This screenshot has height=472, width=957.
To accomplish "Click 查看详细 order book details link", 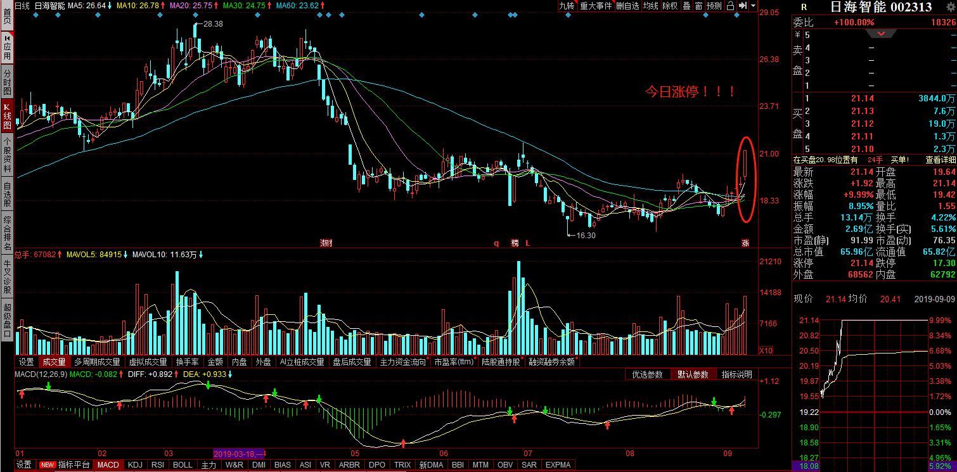I will coord(940,160).
